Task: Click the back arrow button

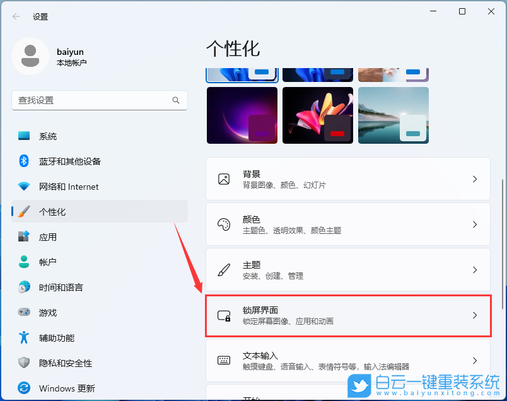Action: pos(15,17)
